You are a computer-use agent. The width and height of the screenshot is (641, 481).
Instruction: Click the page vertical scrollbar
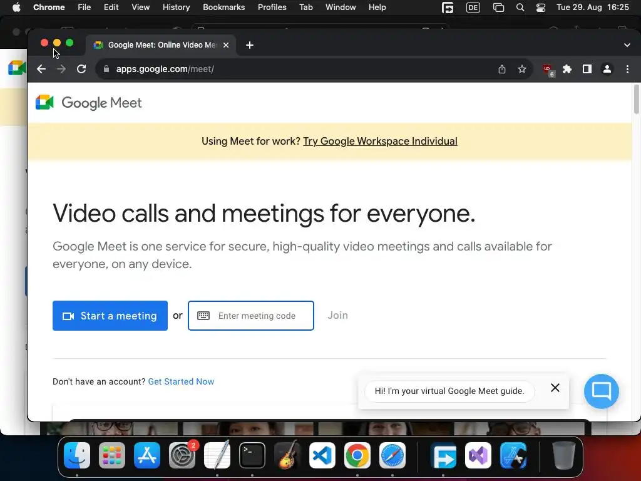(636, 100)
